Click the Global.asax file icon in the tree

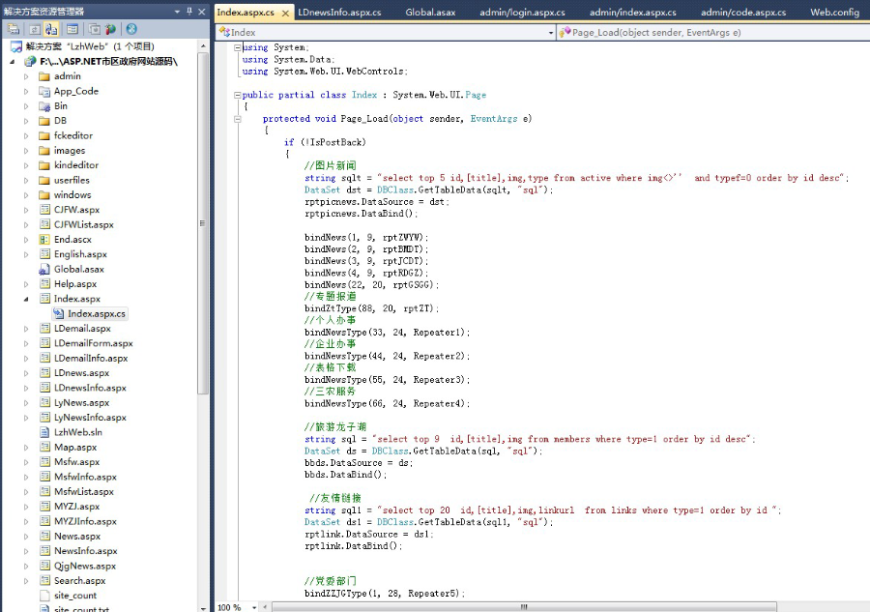pyautogui.click(x=43, y=269)
